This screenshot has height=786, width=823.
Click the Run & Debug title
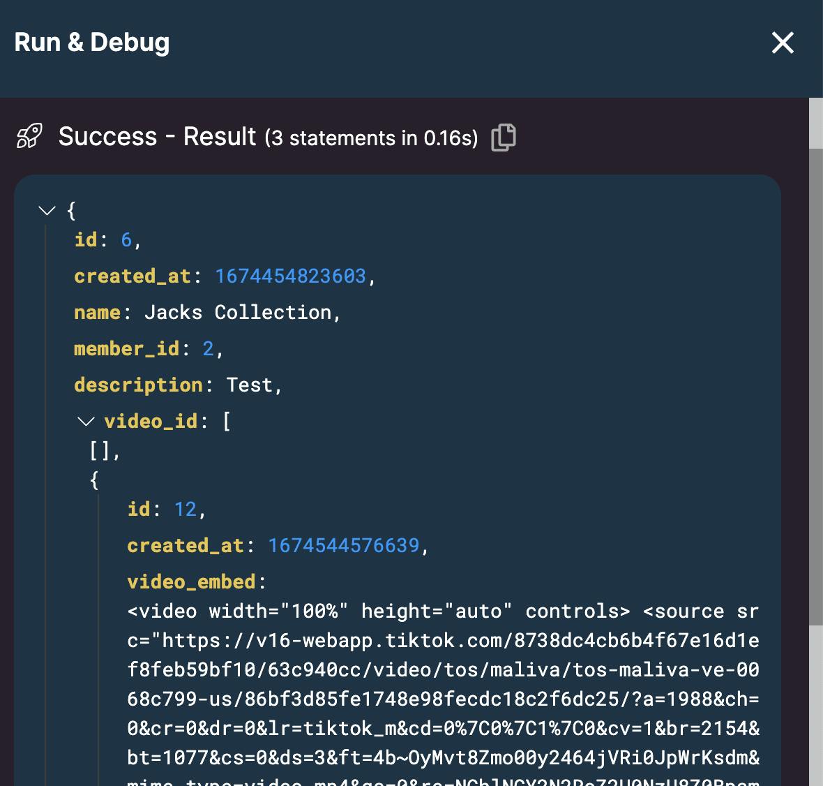(92, 43)
